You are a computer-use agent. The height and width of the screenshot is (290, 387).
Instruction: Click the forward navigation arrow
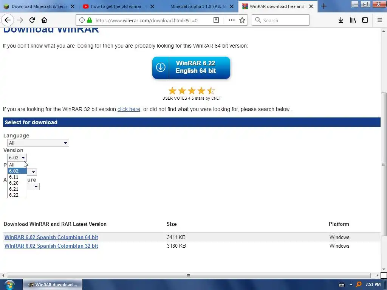tap(20, 20)
